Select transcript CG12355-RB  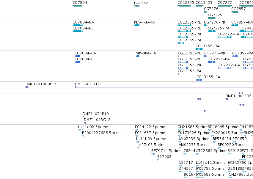pos(183,37)
